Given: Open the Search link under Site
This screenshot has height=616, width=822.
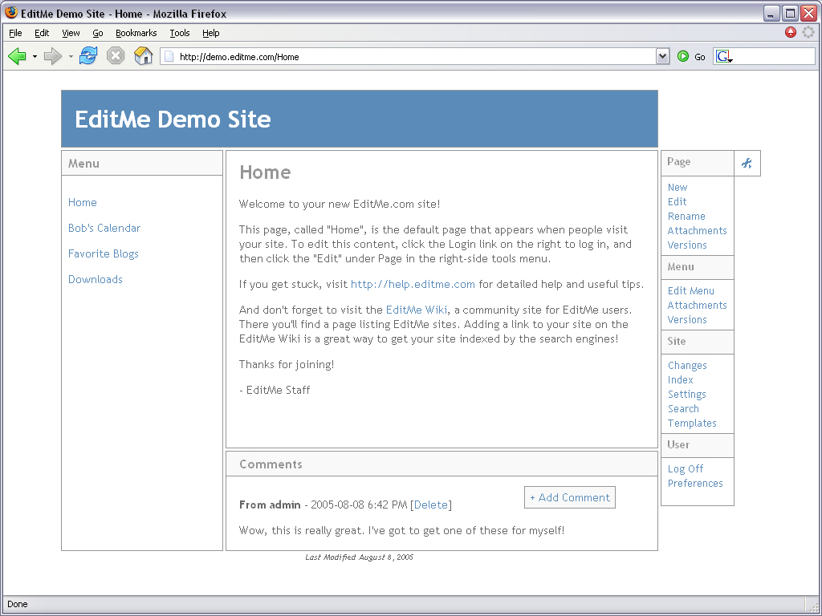Looking at the screenshot, I should [683, 408].
